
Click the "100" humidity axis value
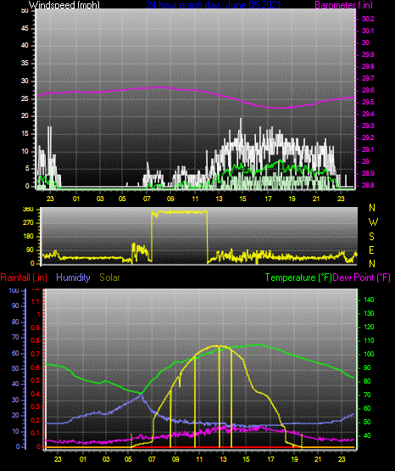click(14, 290)
